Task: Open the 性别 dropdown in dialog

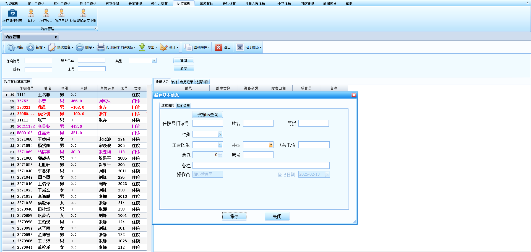Action: click(220, 134)
